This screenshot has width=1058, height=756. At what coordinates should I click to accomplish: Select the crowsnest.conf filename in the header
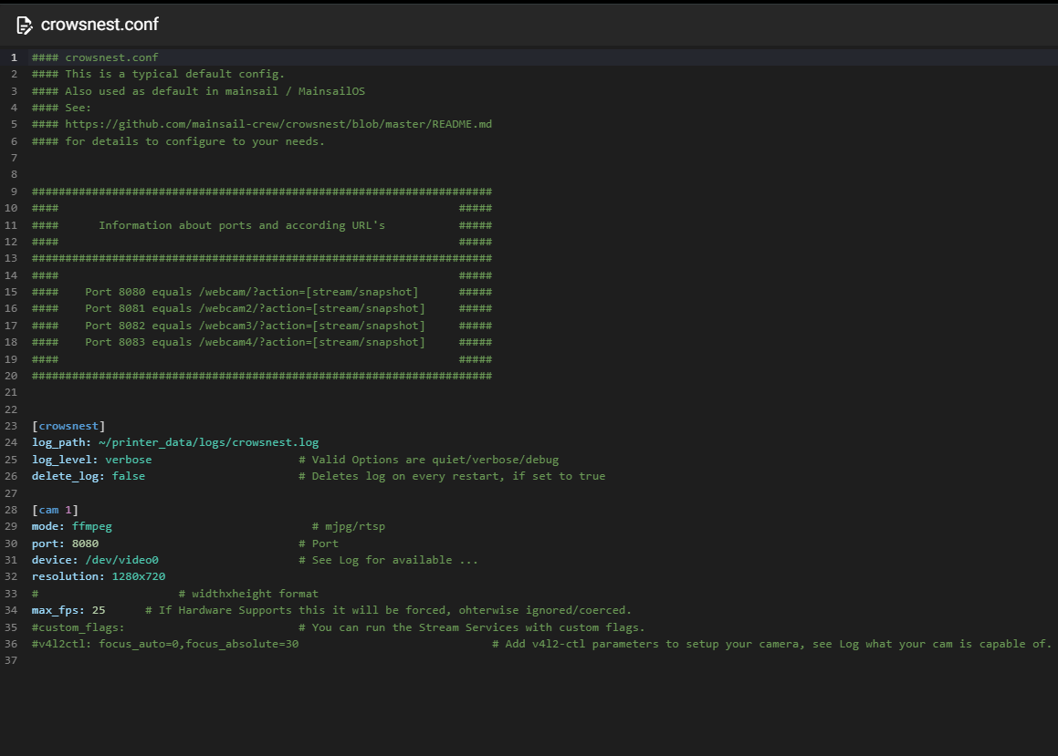[x=100, y=25]
